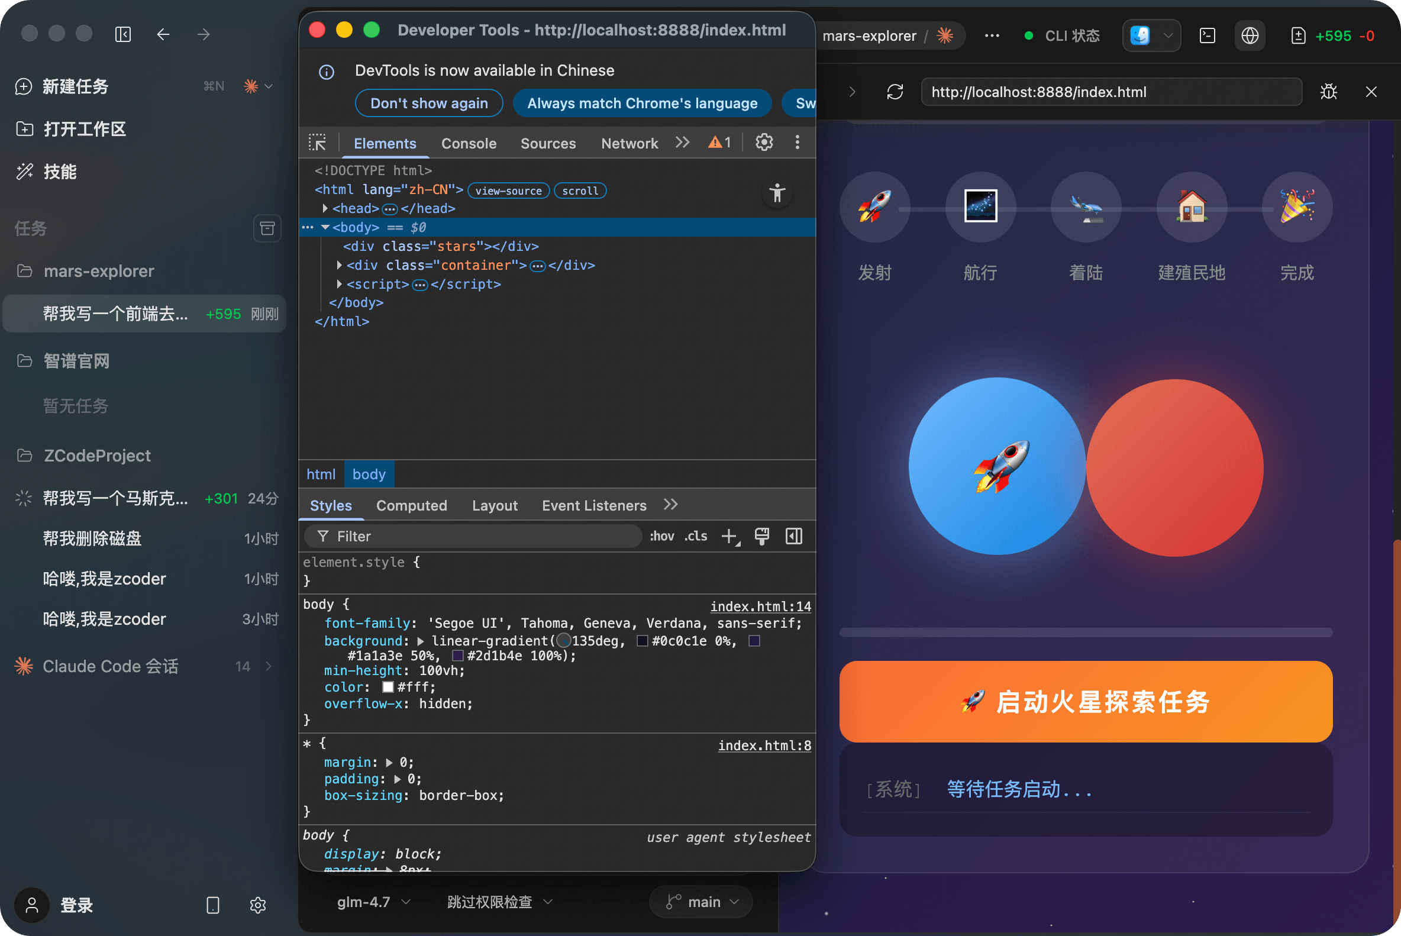Click the new style rule plus icon
The height and width of the screenshot is (936, 1401).
729,536
